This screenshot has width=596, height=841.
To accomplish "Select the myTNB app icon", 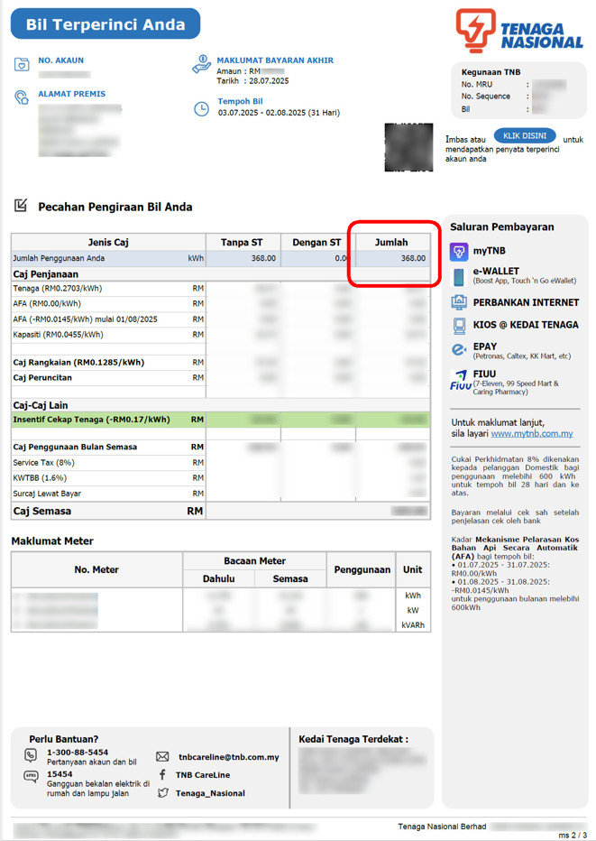I will click(x=459, y=252).
